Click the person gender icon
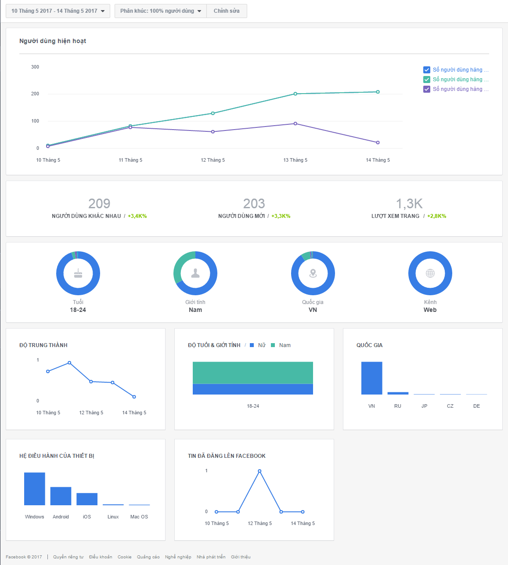The image size is (508, 565). click(195, 273)
